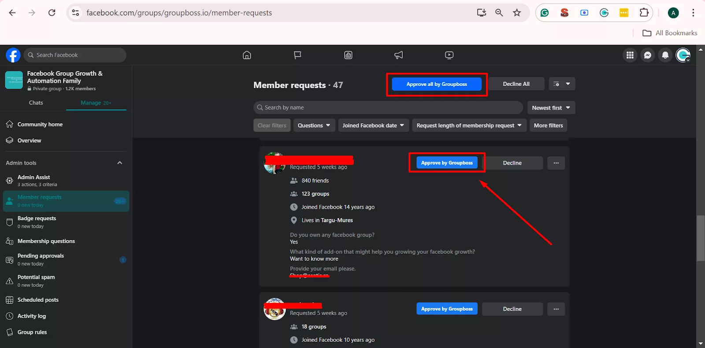705x348 pixels.
Task: Click the Search Facebook field
Action: point(75,55)
